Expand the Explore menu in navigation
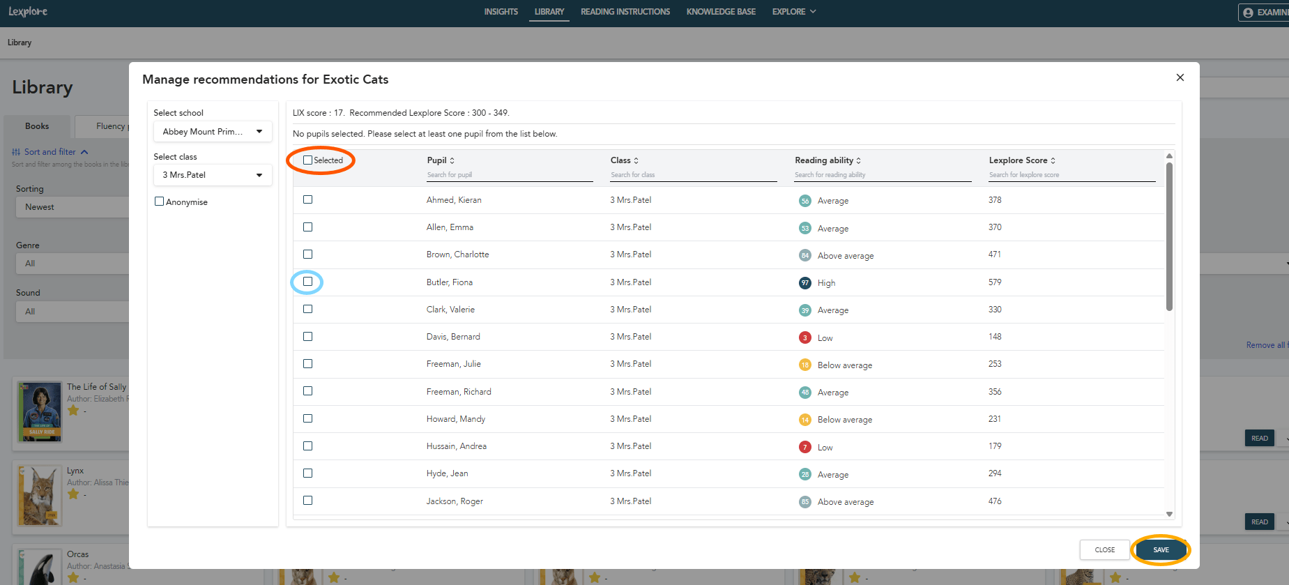 click(x=793, y=12)
